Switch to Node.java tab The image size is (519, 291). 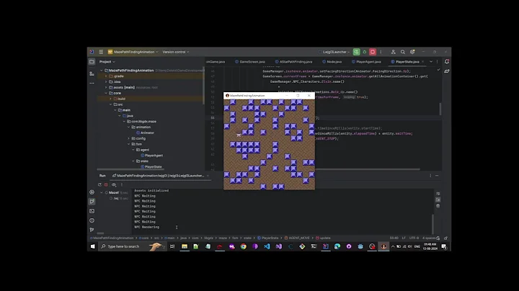click(332, 62)
